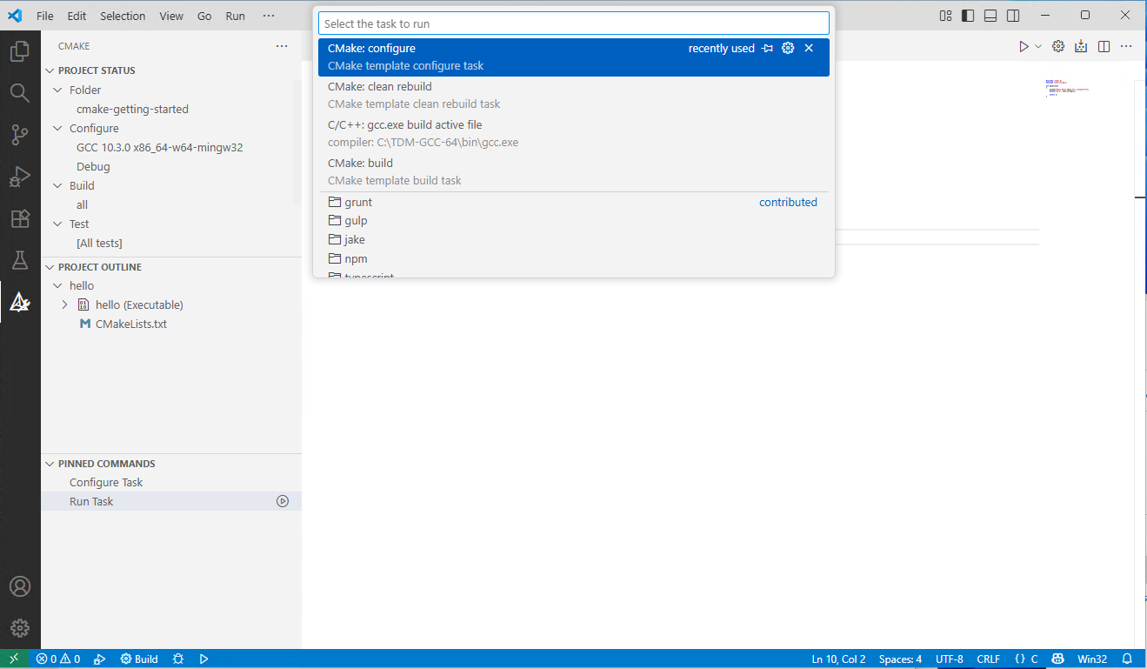The width and height of the screenshot is (1147, 669).
Task: Configure the CMake: configure task gear icon
Action: tap(788, 49)
